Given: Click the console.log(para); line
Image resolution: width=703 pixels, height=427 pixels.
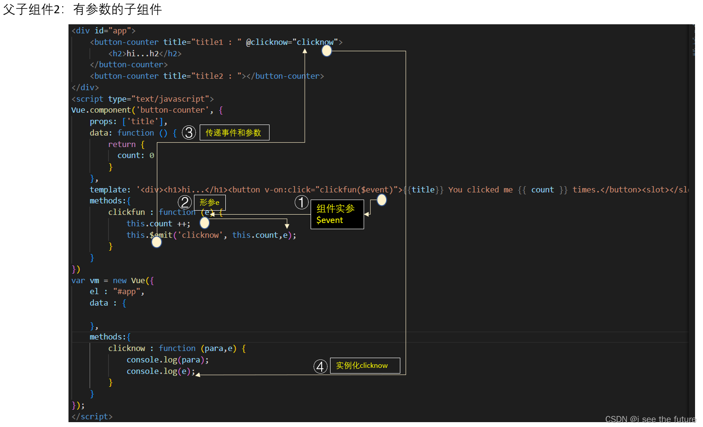Looking at the screenshot, I should click(167, 360).
